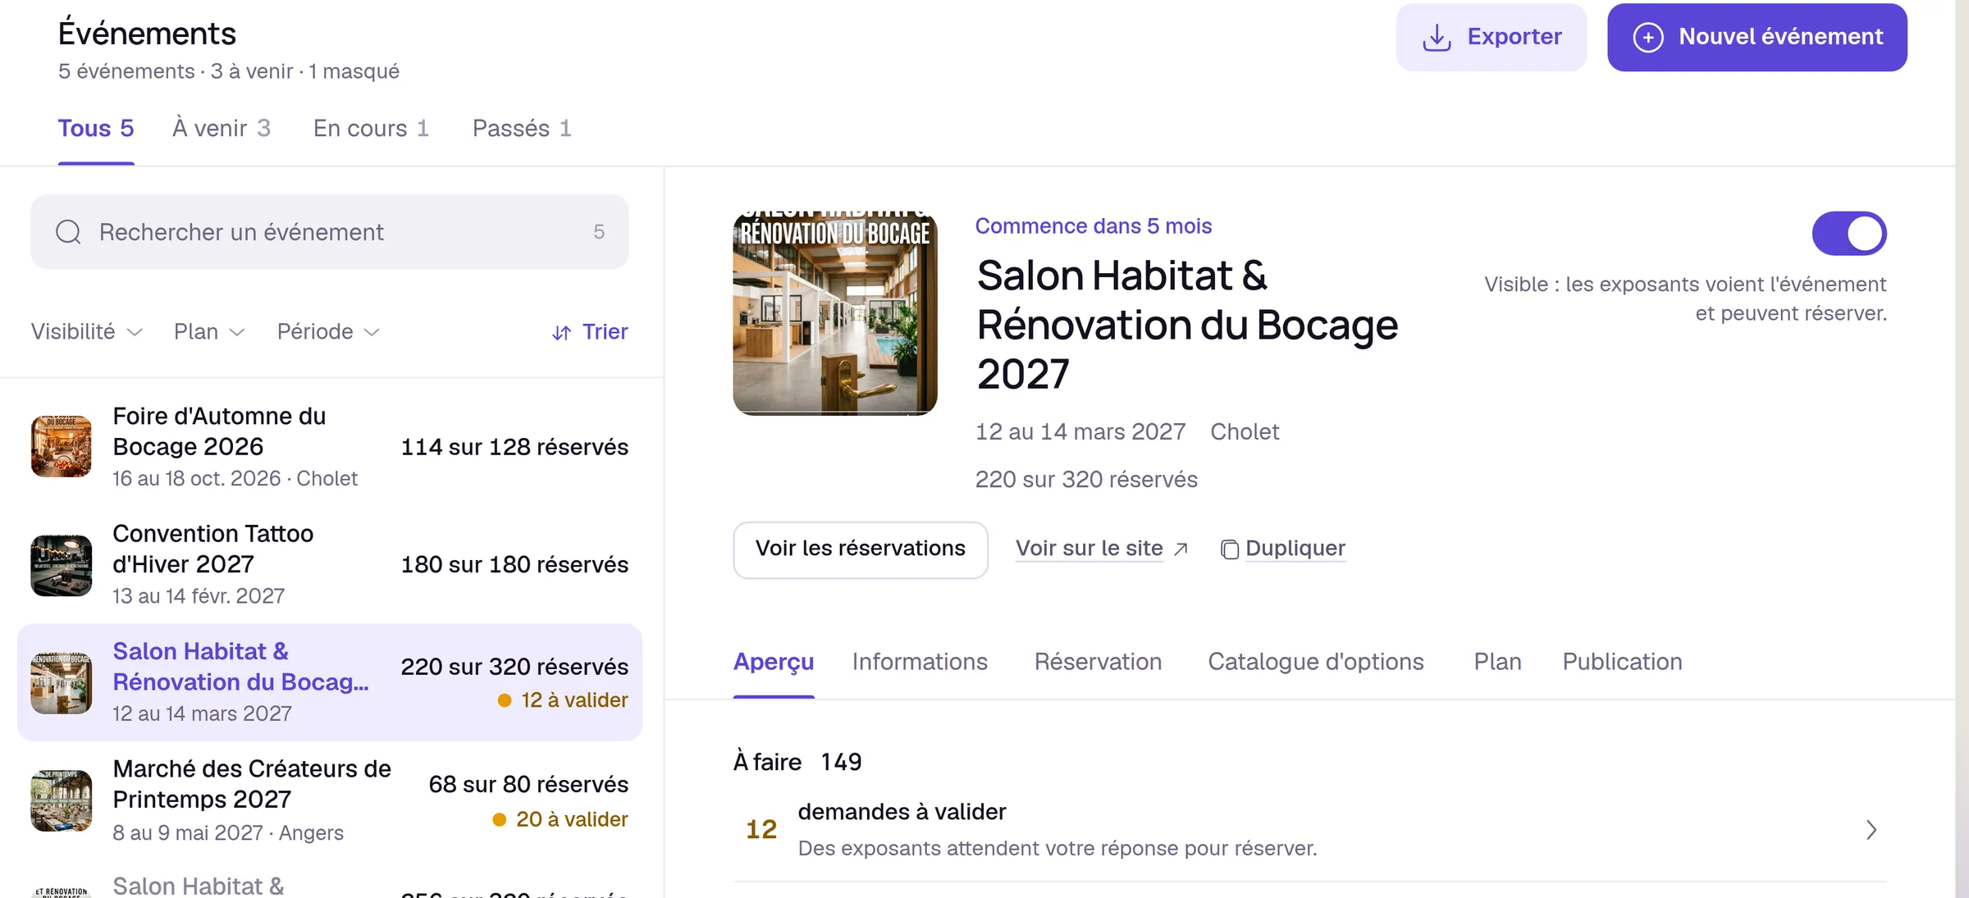
Task: Click 'Commence dans 5 mois' label
Action: 1094,226
